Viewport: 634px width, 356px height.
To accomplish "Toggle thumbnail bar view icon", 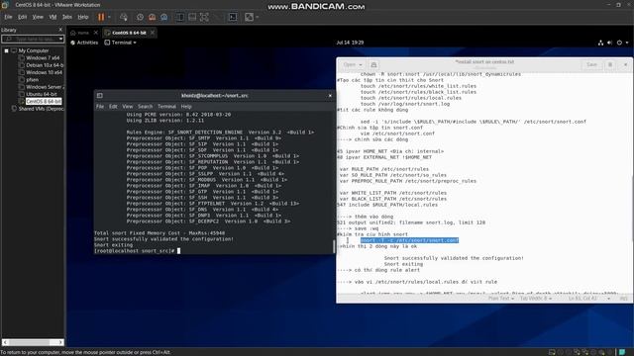I will click(192, 17).
